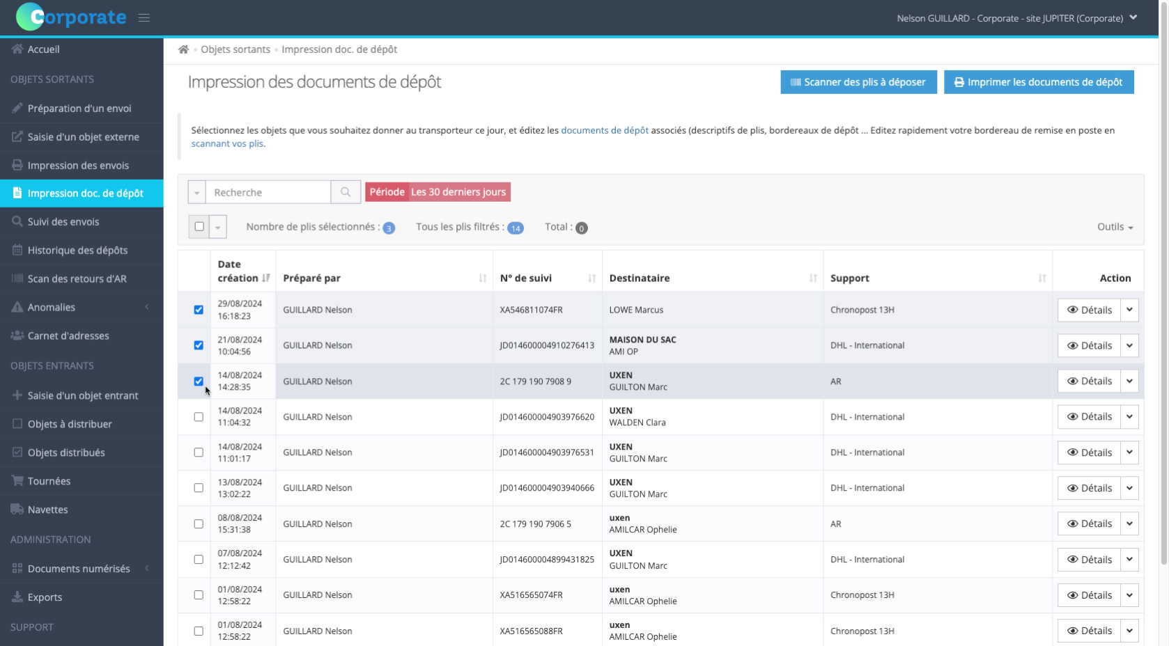The width and height of the screenshot is (1169, 646).
Task: Click the square icon for Objets à distribuer
Action: [17, 423]
